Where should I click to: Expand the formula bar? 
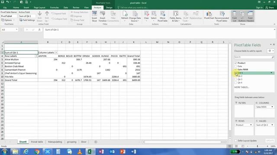(274, 30)
